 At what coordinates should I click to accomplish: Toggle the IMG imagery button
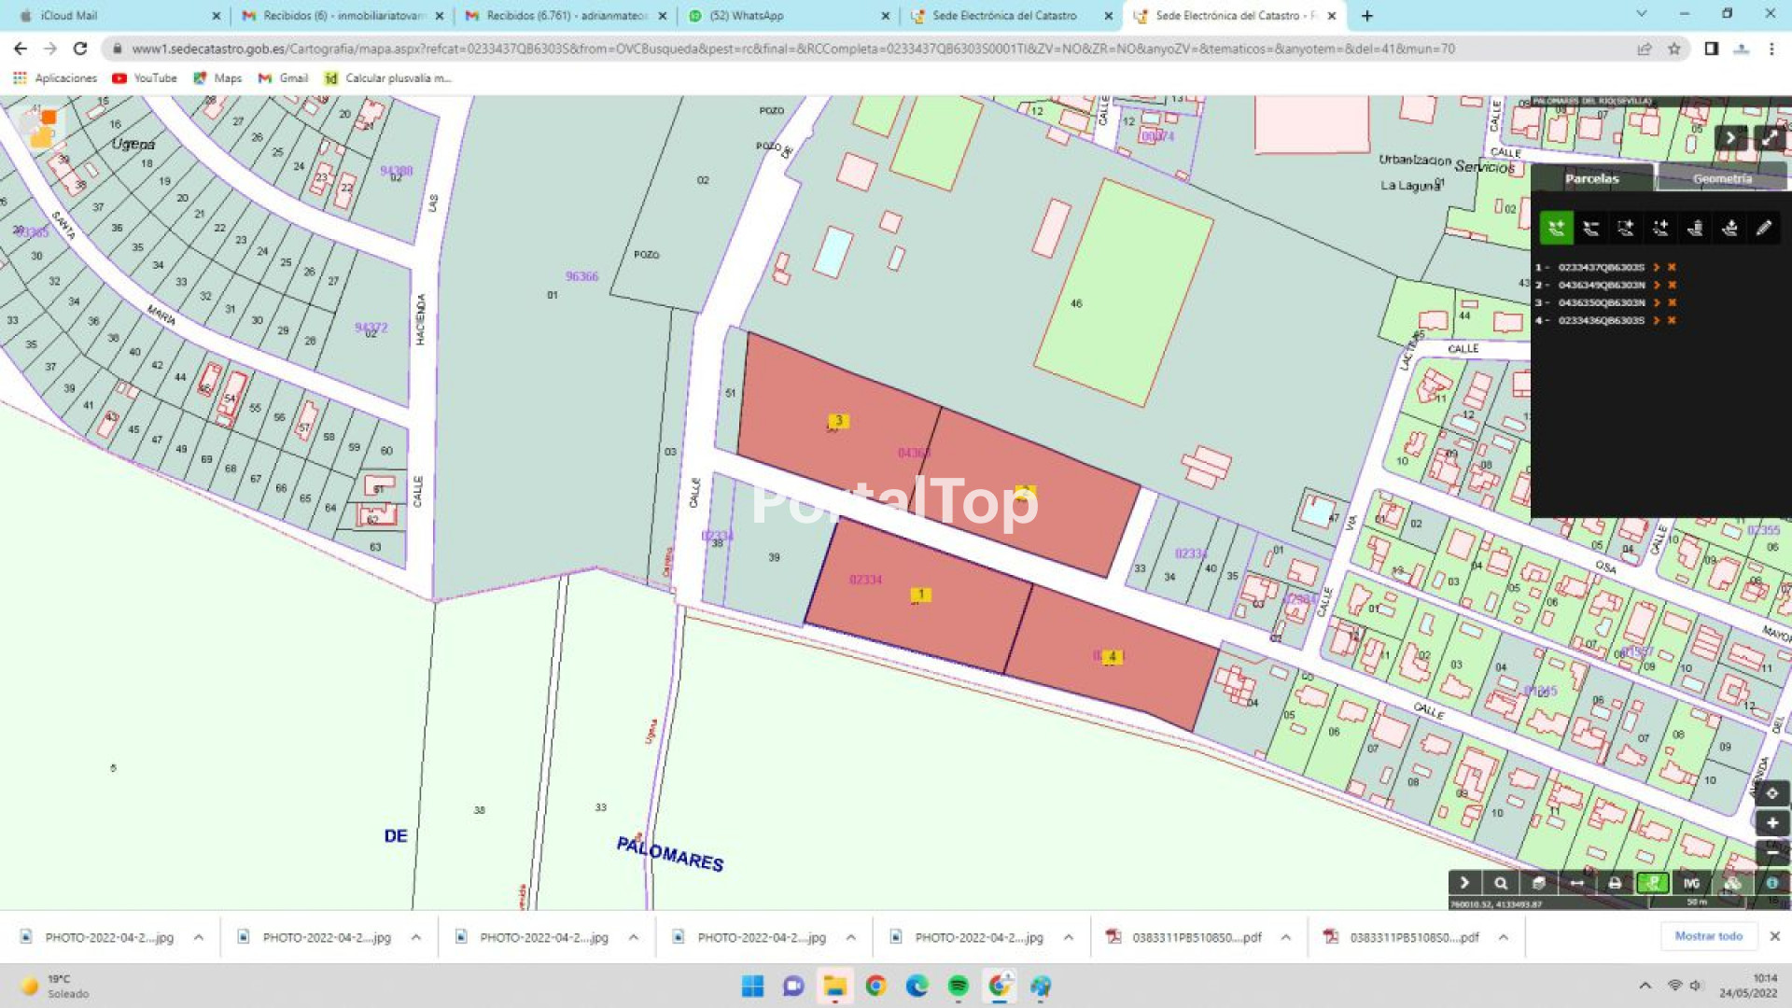click(x=1691, y=883)
